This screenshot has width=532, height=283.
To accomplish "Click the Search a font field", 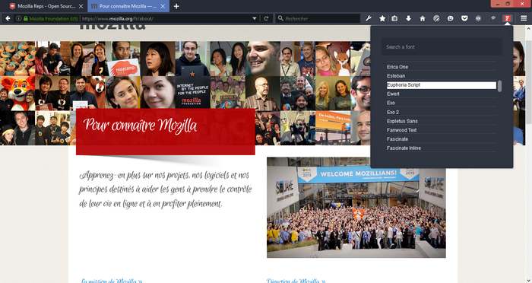I will [442, 47].
